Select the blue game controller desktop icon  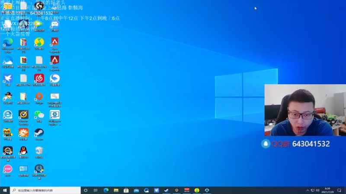coord(55,26)
